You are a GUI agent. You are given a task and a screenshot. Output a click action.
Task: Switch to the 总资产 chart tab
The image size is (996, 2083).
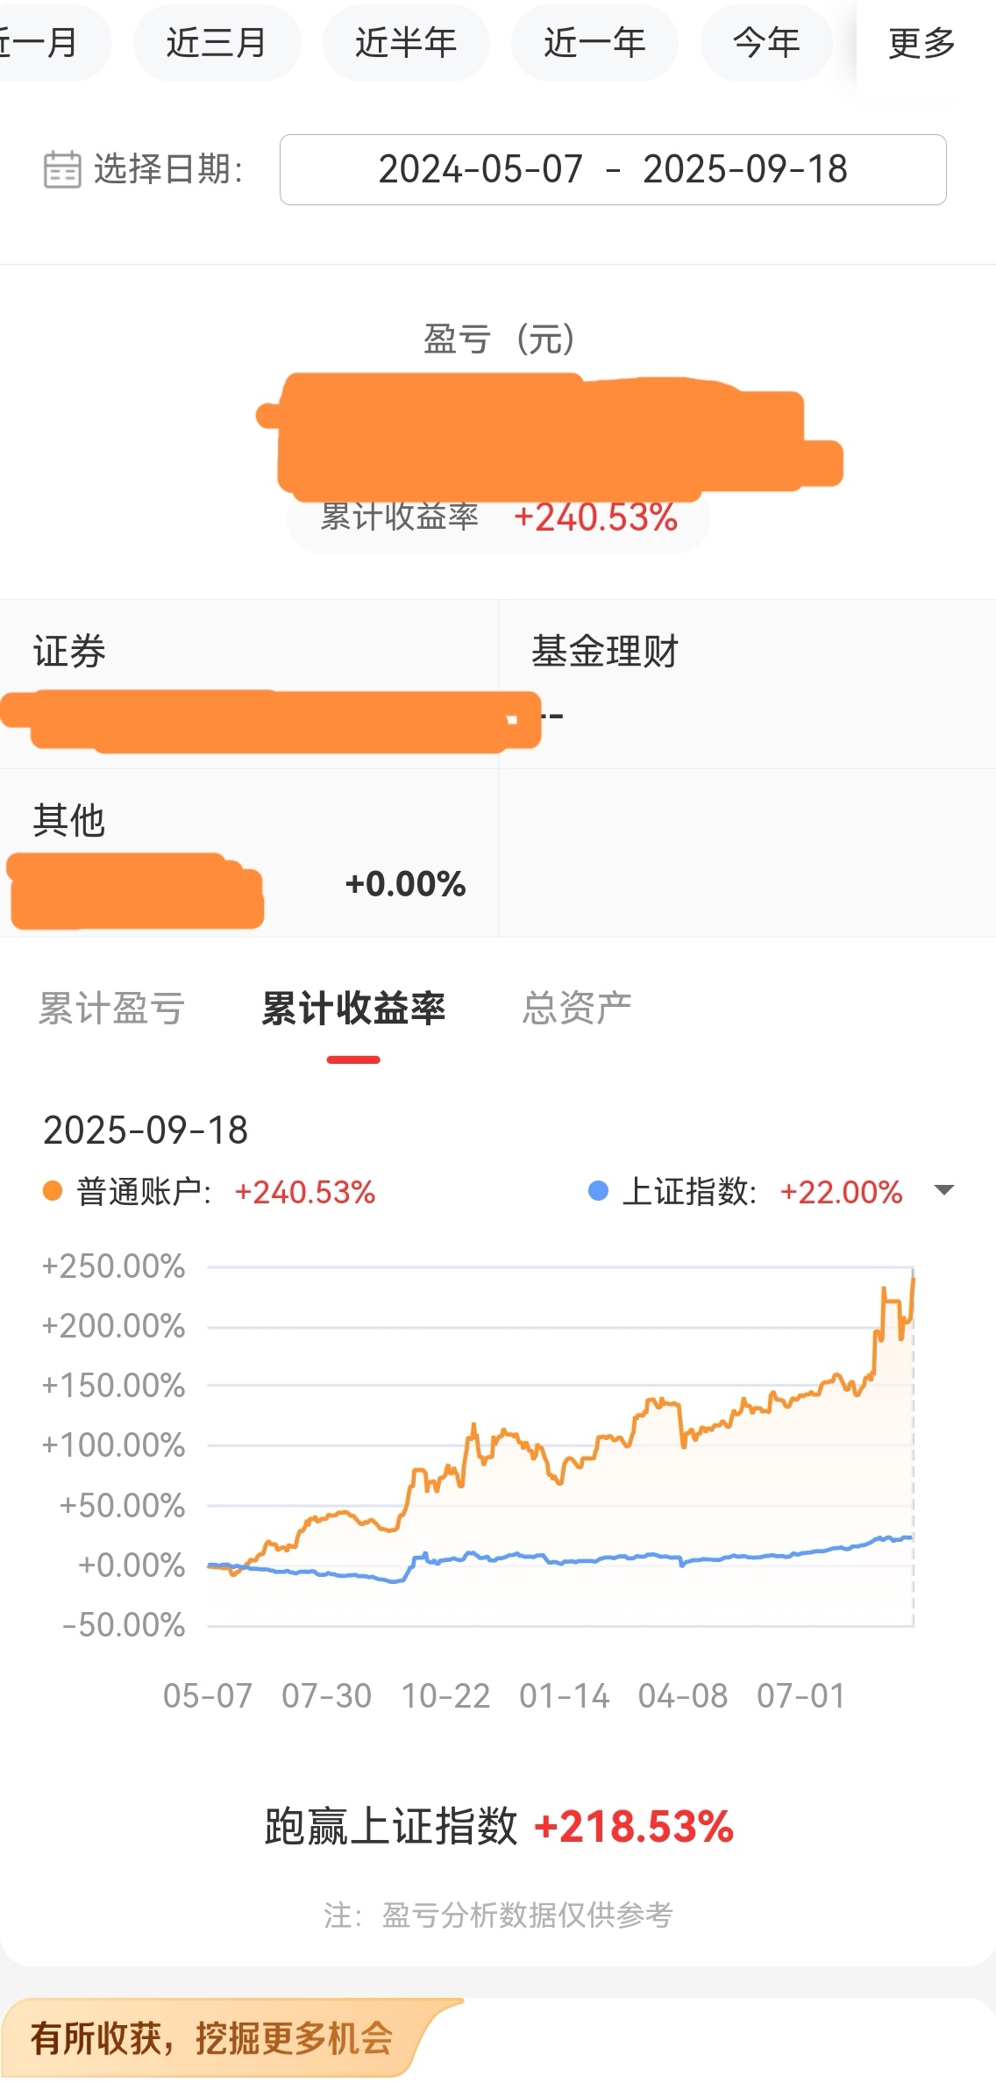click(577, 1008)
